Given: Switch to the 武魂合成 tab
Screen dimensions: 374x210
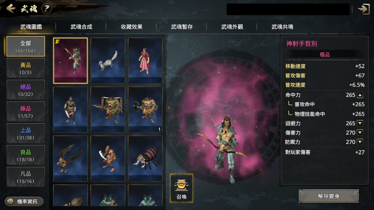Looking at the screenshot, I should pyautogui.click(x=81, y=27).
